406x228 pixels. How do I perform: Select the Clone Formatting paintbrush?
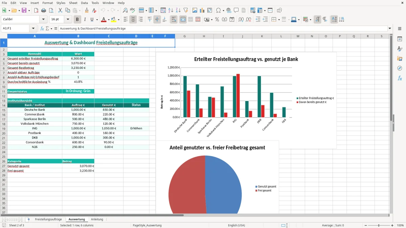tap(87, 10)
